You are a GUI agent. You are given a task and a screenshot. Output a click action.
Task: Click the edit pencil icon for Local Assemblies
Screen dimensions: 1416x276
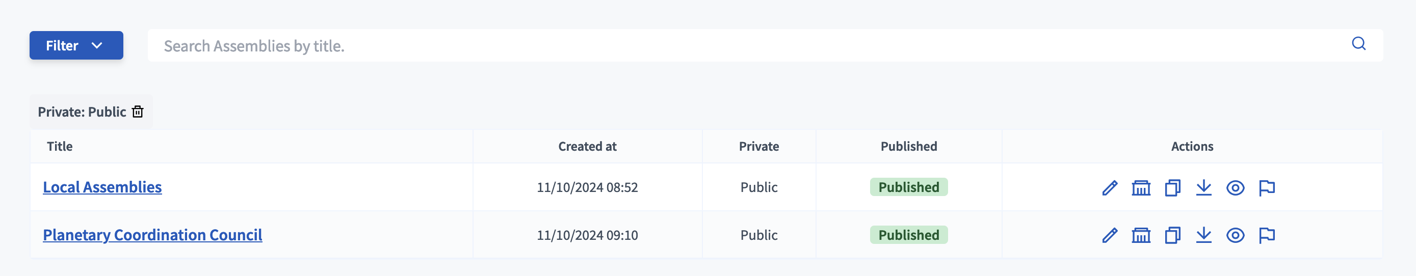tap(1109, 188)
